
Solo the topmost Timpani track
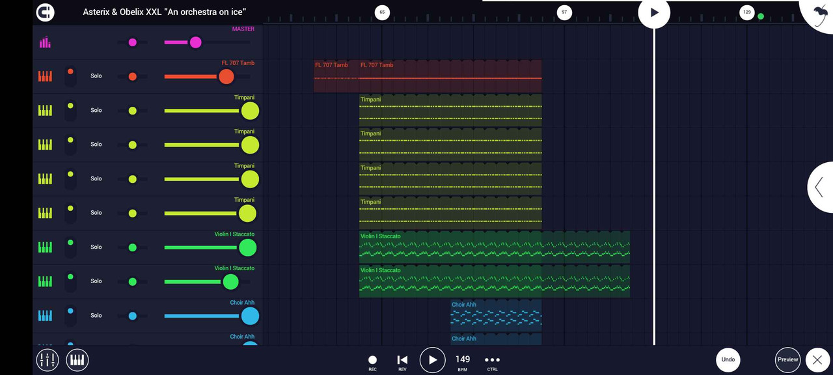click(x=96, y=110)
